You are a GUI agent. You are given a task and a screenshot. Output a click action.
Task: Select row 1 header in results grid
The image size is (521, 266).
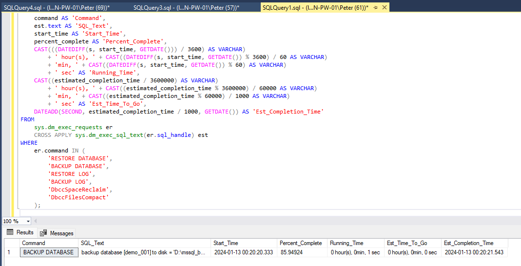[9, 252]
